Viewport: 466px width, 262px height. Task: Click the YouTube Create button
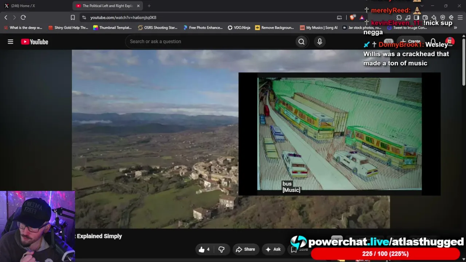[x=411, y=41]
